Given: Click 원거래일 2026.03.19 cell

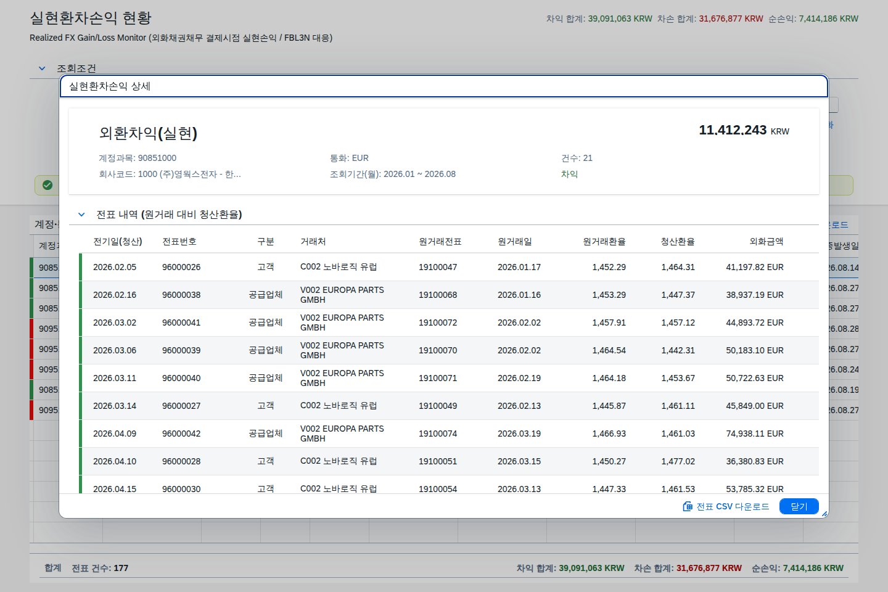Looking at the screenshot, I should [519, 434].
